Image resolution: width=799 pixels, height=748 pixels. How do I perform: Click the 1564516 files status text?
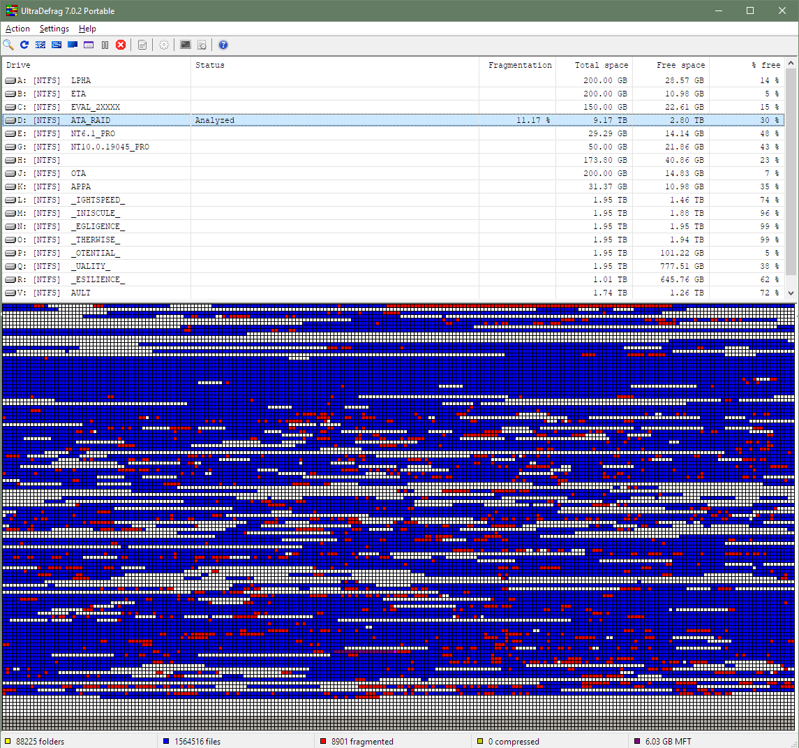click(x=197, y=742)
